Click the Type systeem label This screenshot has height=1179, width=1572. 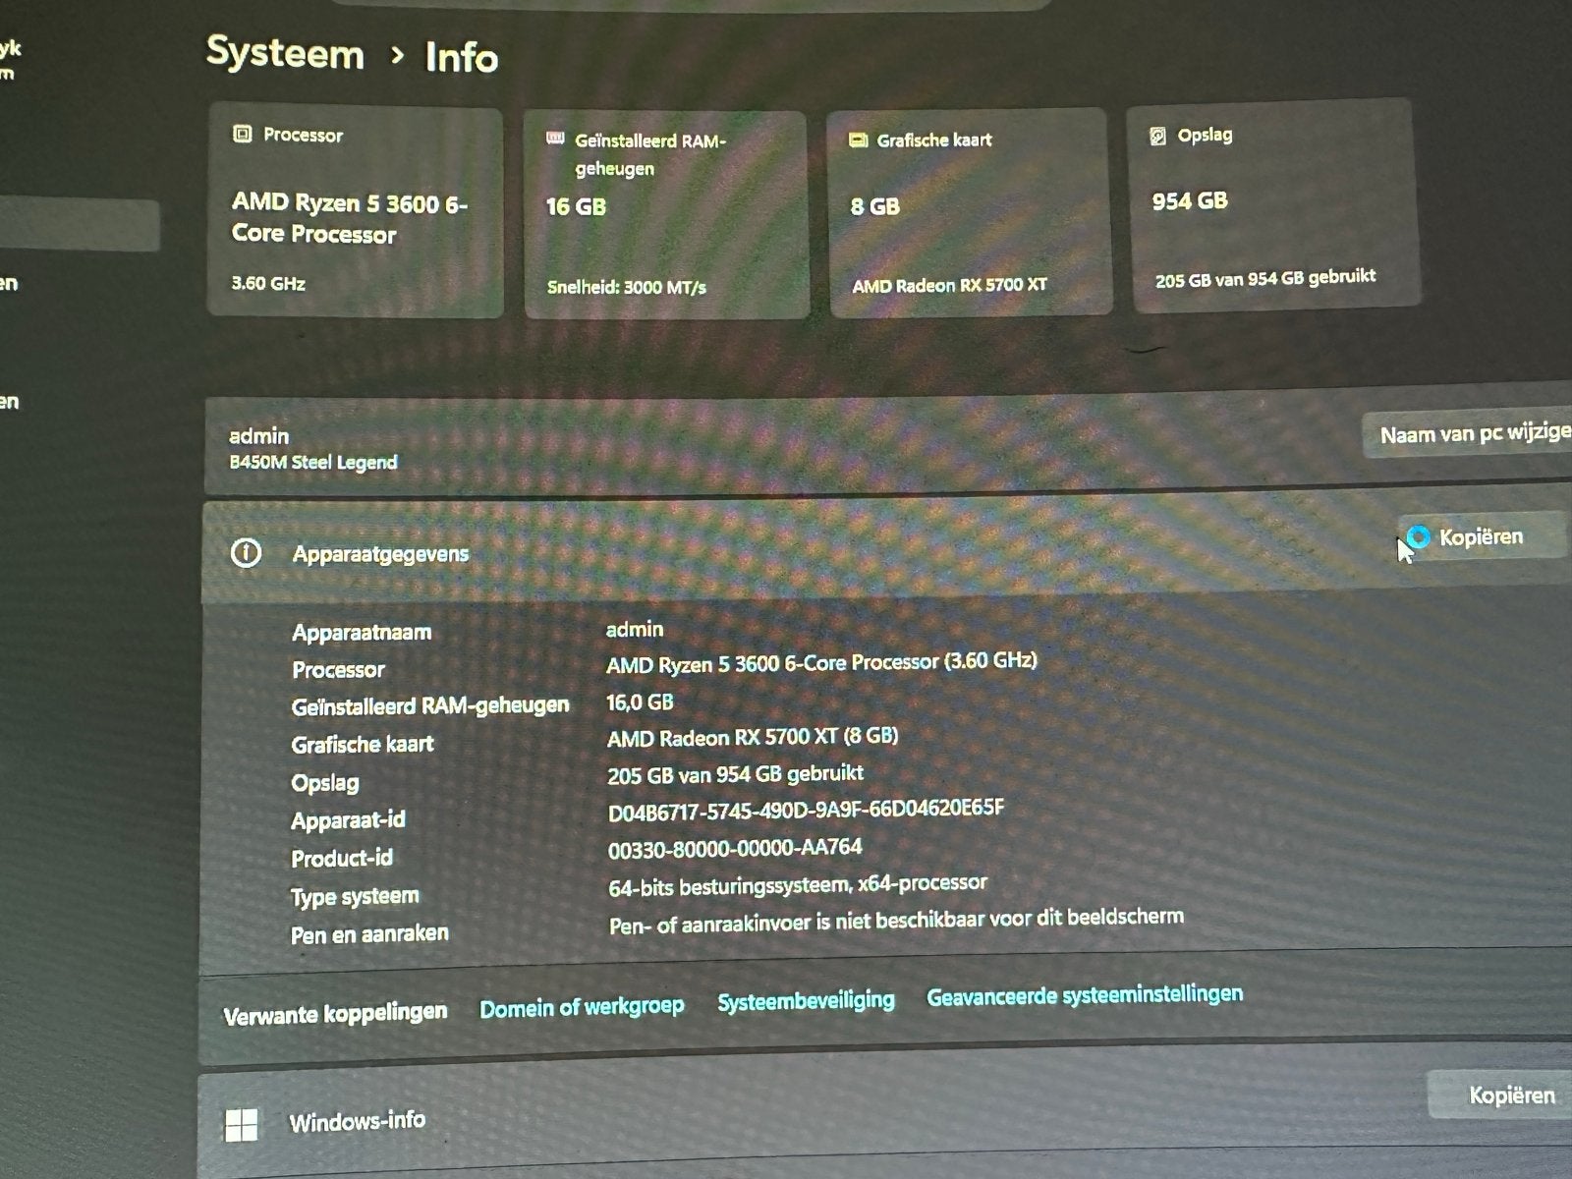[355, 896]
